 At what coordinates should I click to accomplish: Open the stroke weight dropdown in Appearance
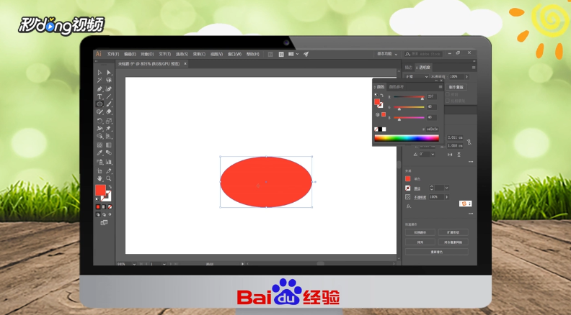[446, 188]
